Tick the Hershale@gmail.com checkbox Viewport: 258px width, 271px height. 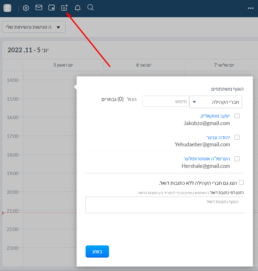pyautogui.click(x=237, y=159)
